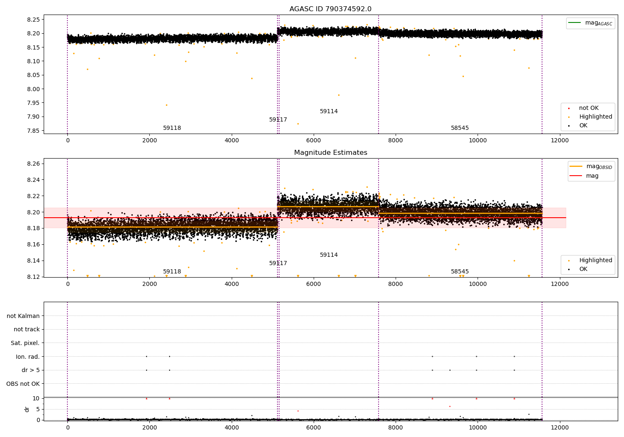This screenshot has height=437, width=624.
Task: Select the mag AGASC legend entry in top plot
Action: 590,23
